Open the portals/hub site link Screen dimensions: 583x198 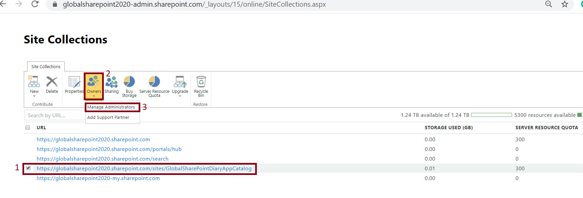click(109, 149)
